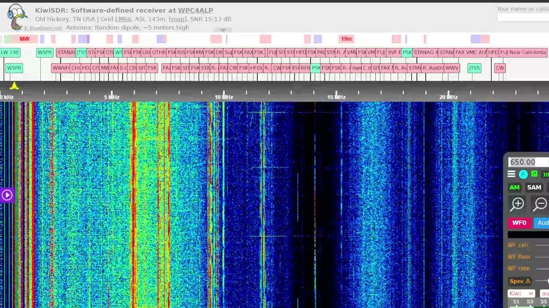Click the S-meter scale at panel bottom
This screenshot has height=308, width=549.
click(x=528, y=303)
